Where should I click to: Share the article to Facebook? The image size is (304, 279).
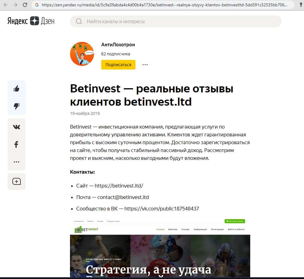[17, 144]
